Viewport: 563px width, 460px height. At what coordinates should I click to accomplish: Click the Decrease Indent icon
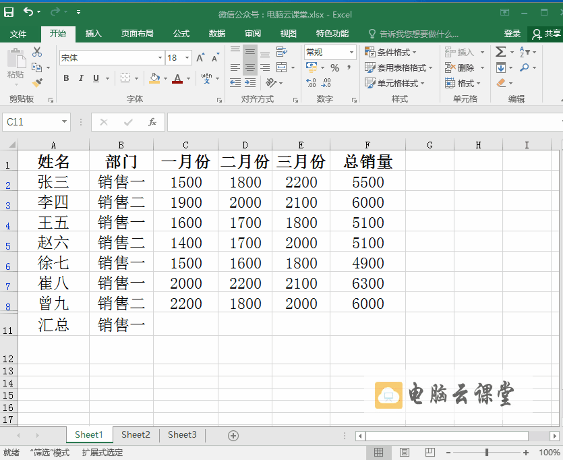235,83
